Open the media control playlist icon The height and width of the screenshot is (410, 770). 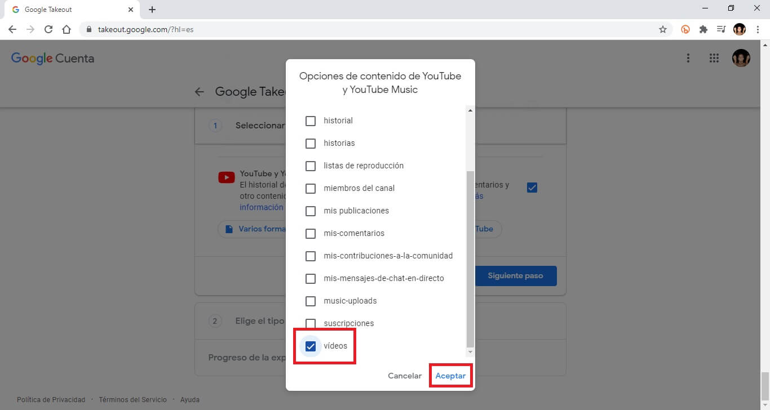(721, 29)
